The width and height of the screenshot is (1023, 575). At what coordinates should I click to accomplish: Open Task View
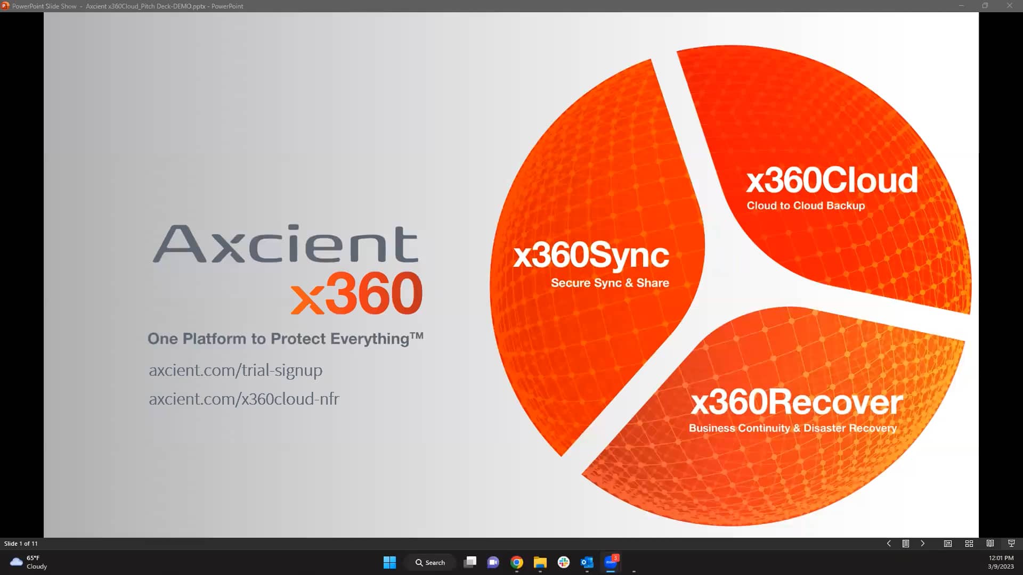click(x=470, y=562)
